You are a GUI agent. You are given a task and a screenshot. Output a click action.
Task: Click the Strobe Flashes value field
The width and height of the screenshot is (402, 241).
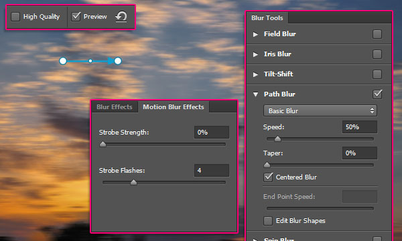click(212, 170)
